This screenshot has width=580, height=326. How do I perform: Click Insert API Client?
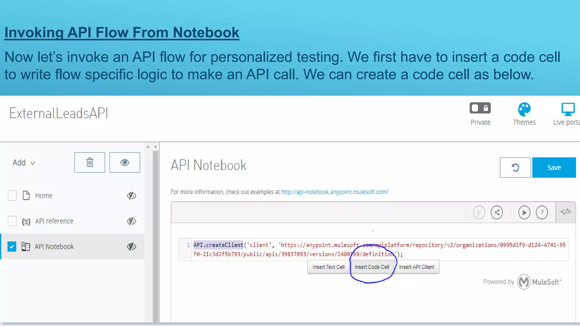(417, 267)
